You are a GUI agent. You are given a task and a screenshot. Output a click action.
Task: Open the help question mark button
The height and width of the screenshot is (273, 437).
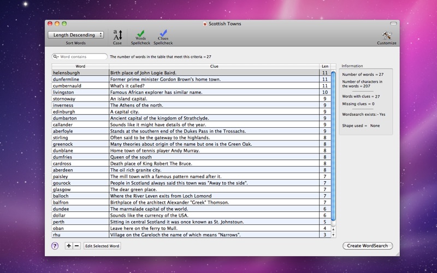(55, 246)
